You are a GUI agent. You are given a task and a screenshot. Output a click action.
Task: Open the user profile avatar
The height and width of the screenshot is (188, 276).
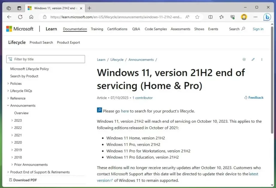coord(244,17)
